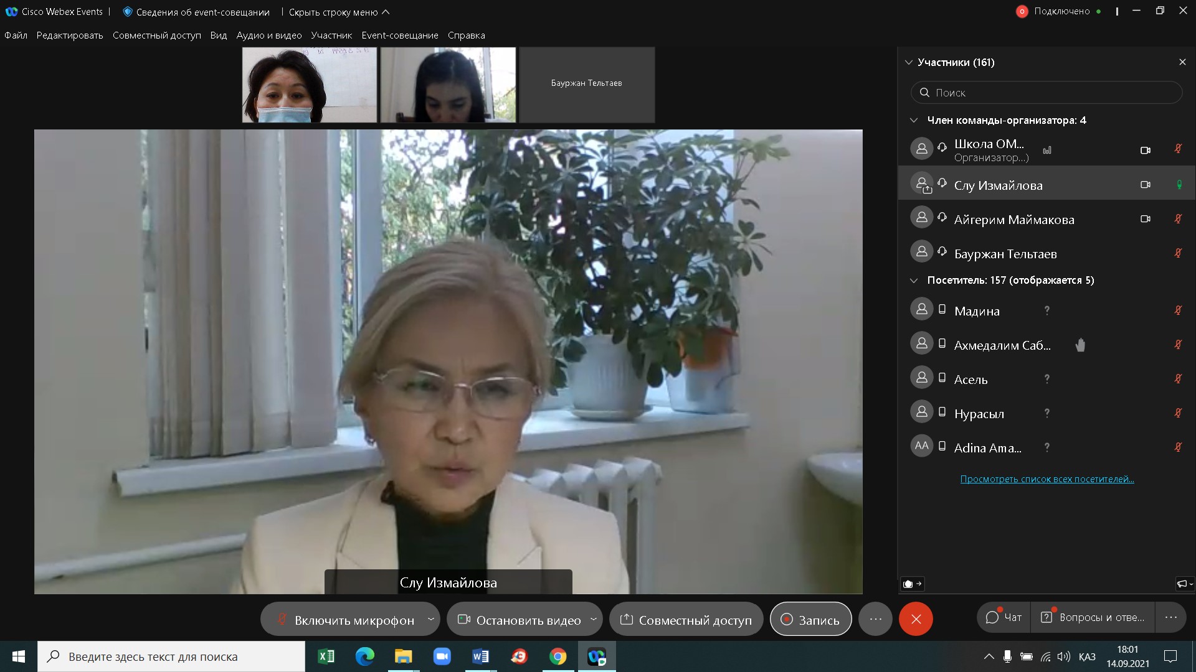
Task: Collapse the Член команды-организатора section
Action: (x=914, y=120)
